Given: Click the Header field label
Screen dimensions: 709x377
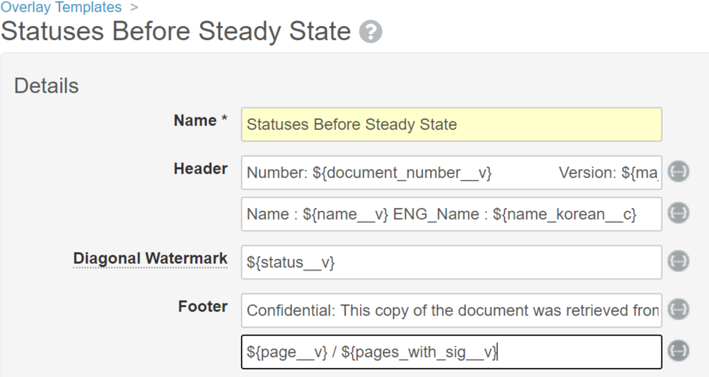Looking at the screenshot, I should (200, 169).
